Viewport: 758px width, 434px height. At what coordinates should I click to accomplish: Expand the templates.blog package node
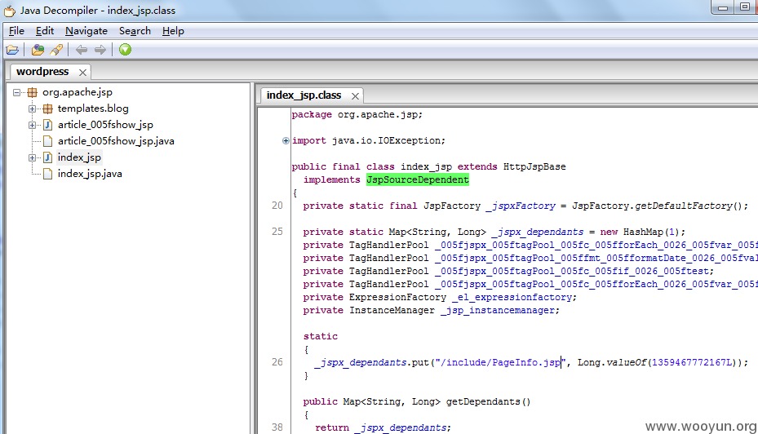32,108
